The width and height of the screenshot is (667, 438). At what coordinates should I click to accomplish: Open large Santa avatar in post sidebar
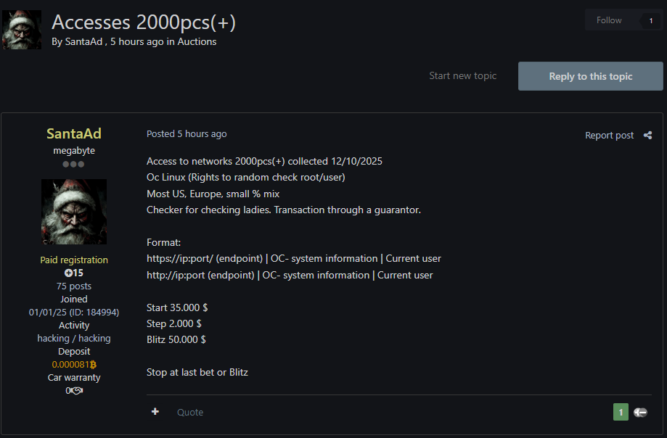coord(74,212)
